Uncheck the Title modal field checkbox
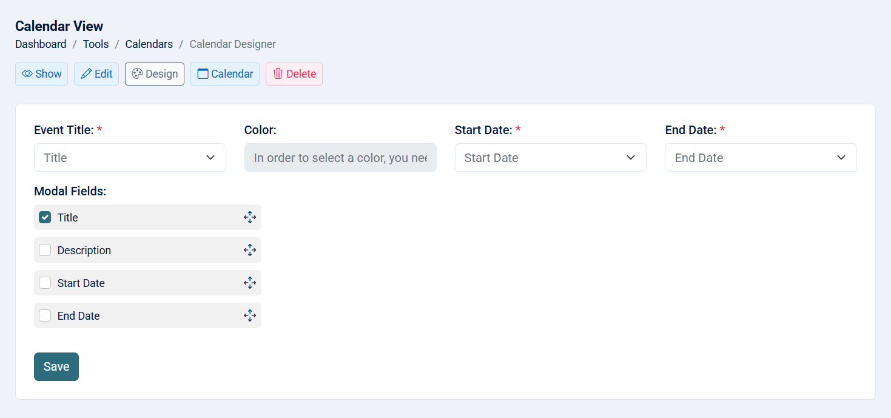Screen dimensions: 891x418 click(x=45, y=217)
